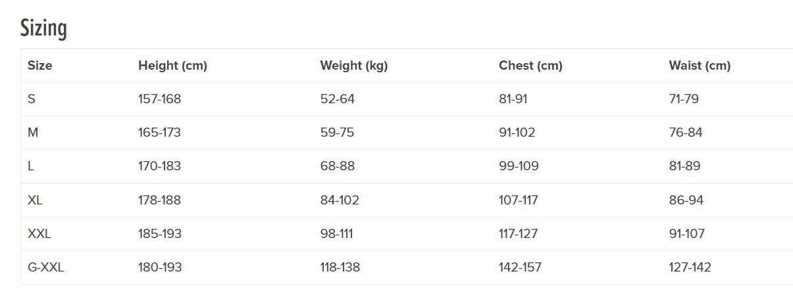Click waist value 86-94

pyautogui.click(x=686, y=200)
